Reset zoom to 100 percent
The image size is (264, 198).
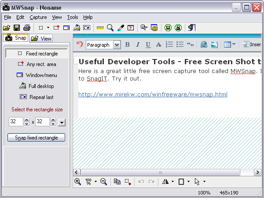(88, 182)
